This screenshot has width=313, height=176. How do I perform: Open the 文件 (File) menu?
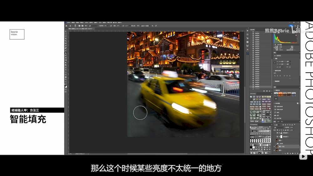[x=69, y=23]
